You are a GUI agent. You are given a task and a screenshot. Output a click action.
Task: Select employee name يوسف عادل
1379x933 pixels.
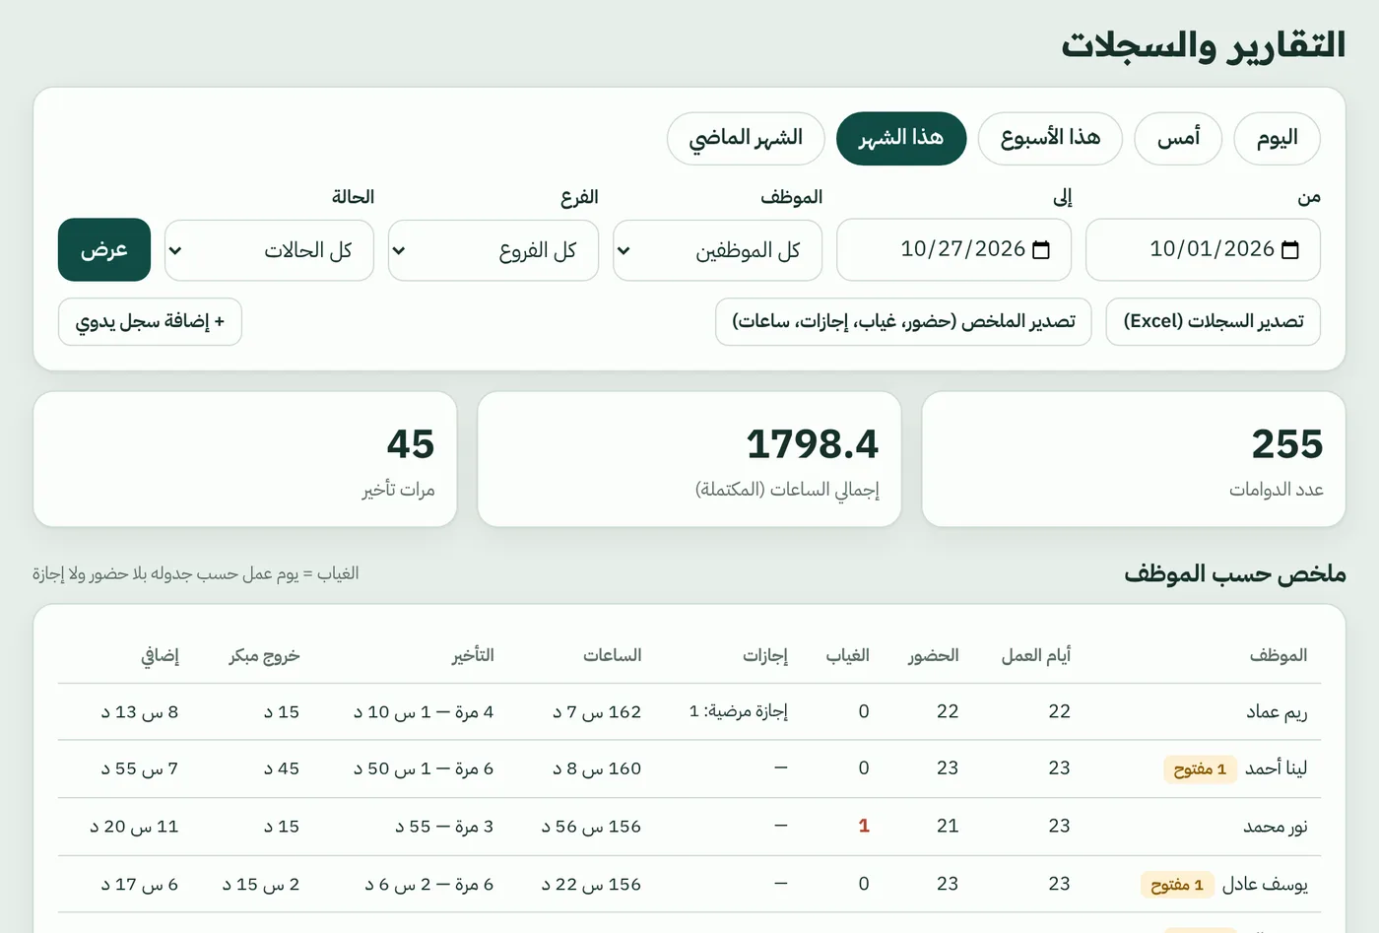pyautogui.click(x=1265, y=885)
